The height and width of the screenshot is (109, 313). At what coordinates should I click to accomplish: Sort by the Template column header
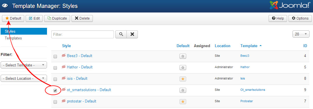[249, 46]
